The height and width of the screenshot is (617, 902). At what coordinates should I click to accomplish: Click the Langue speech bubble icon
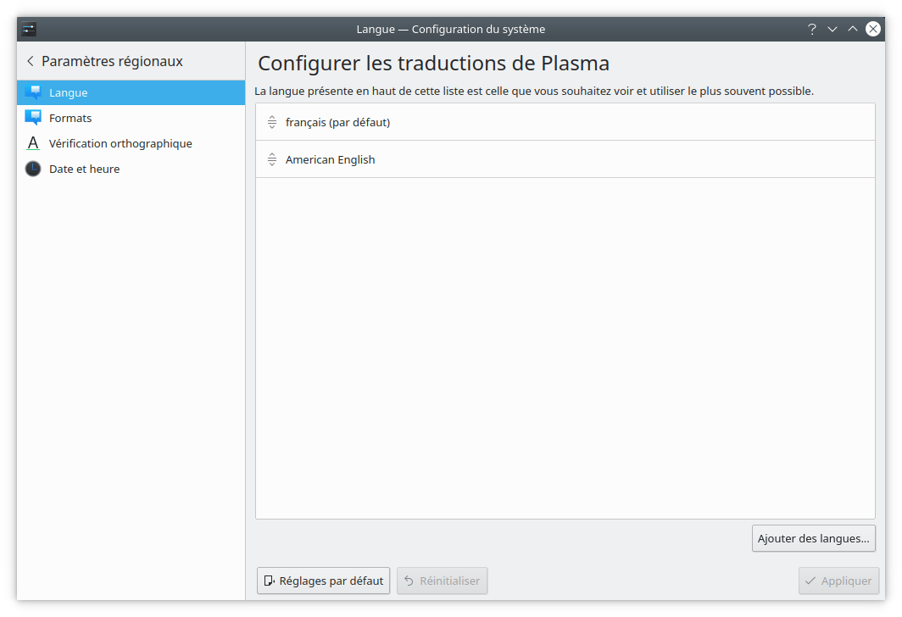[x=33, y=92]
